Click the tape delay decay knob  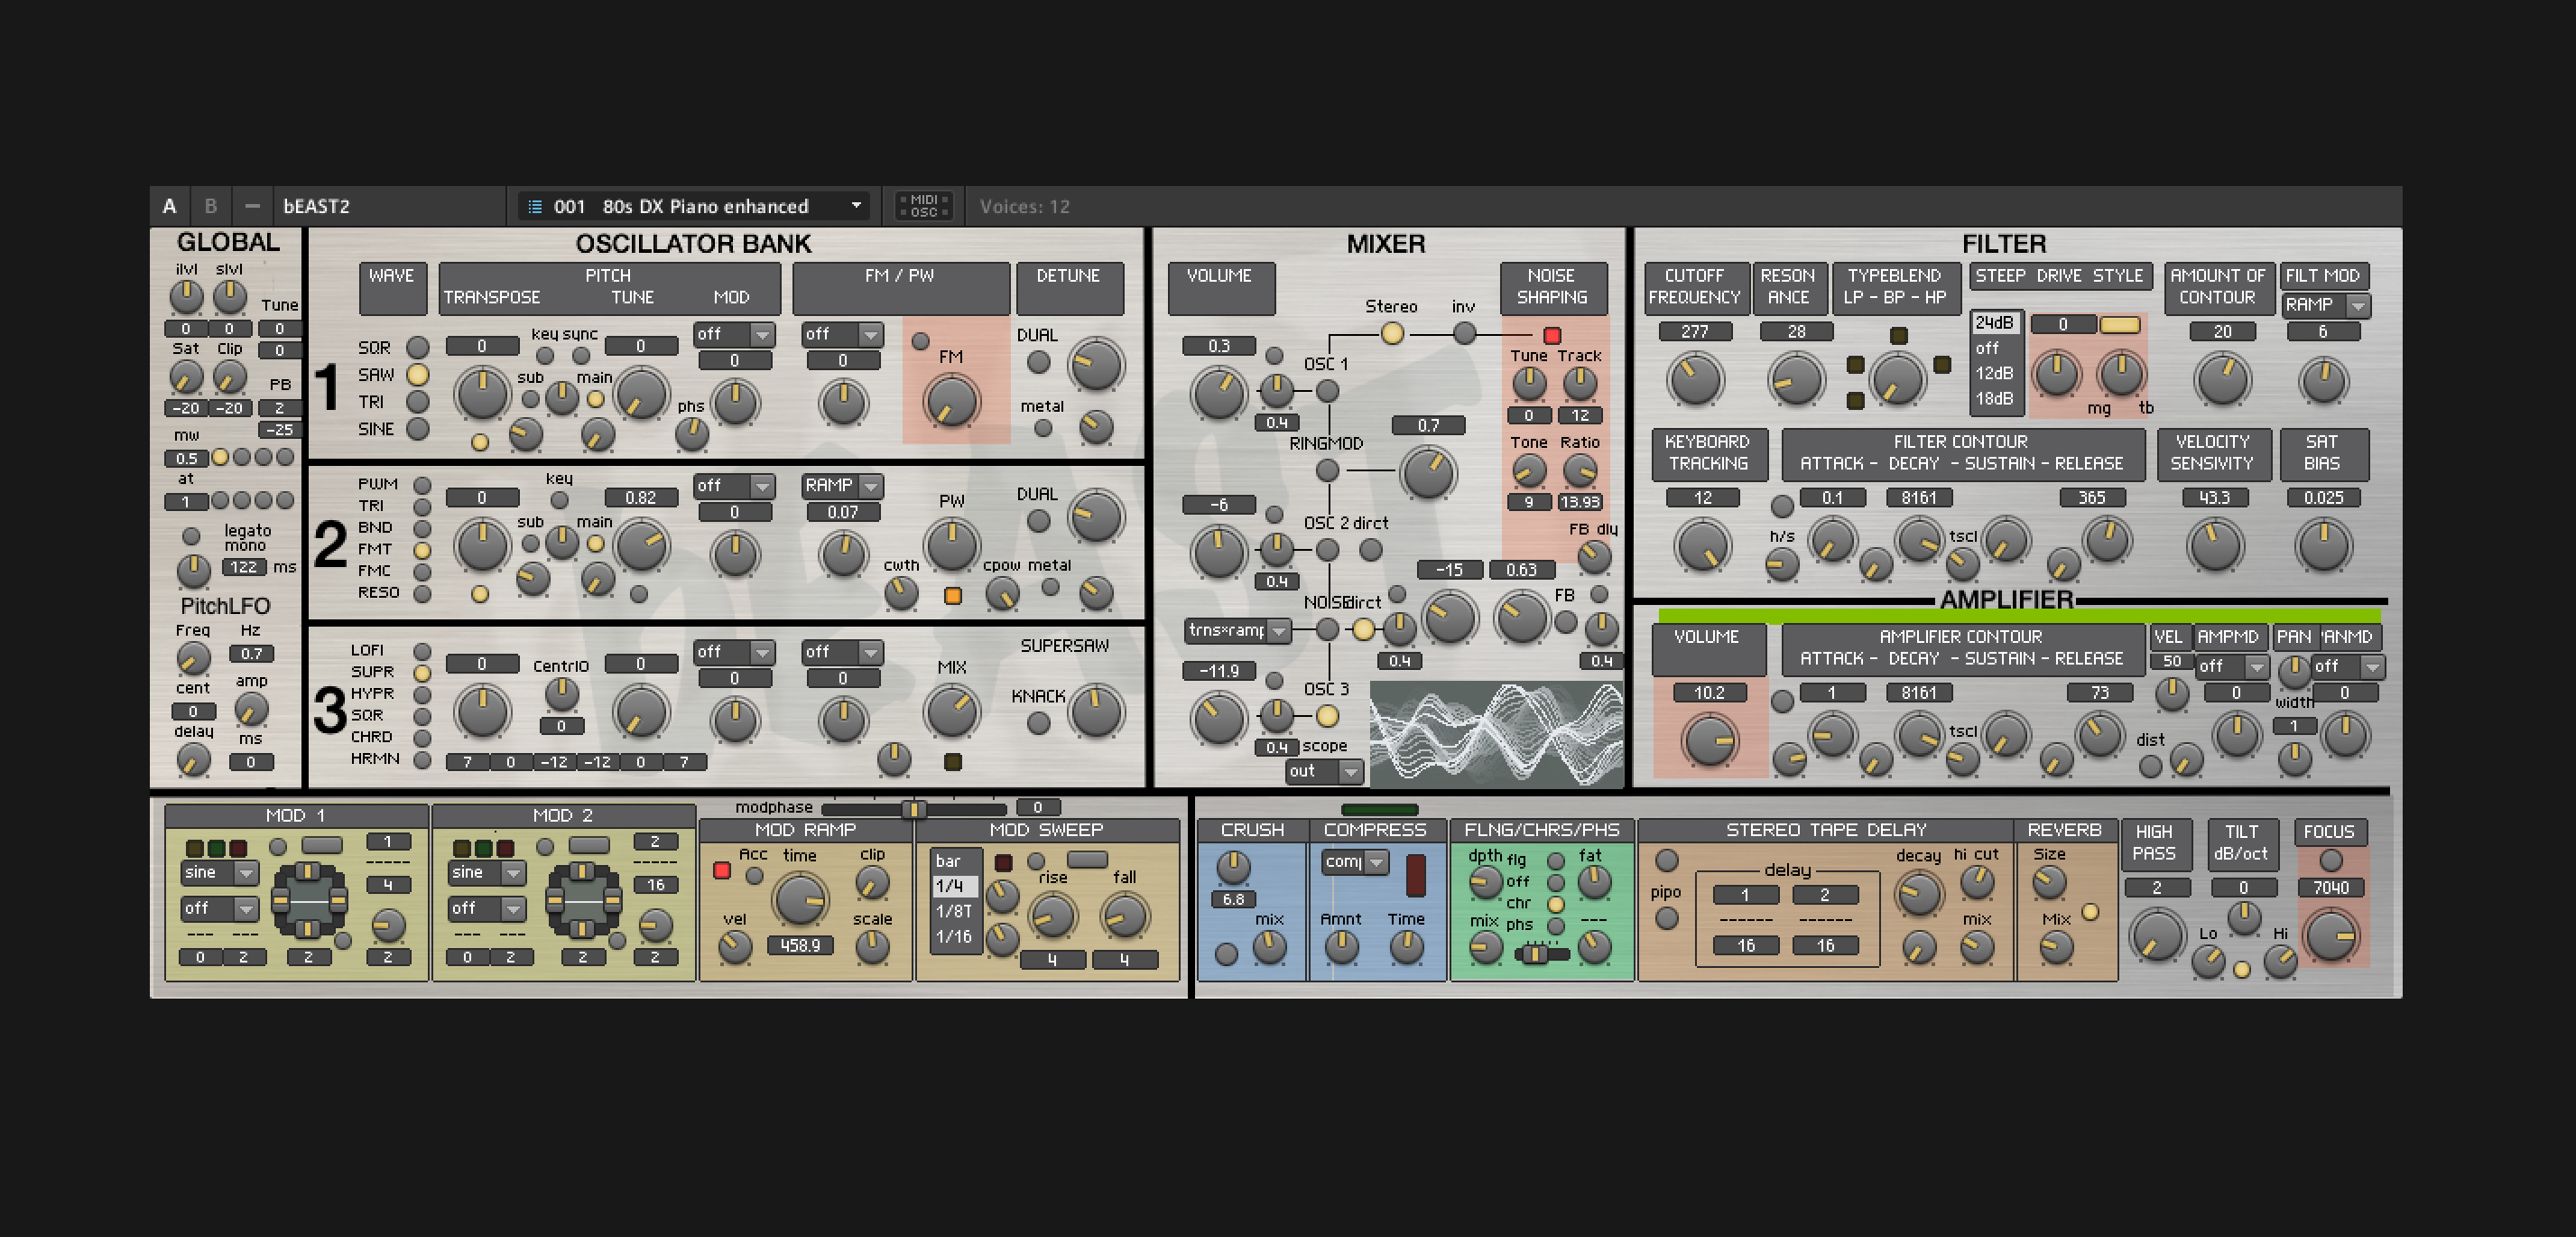(1918, 893)
